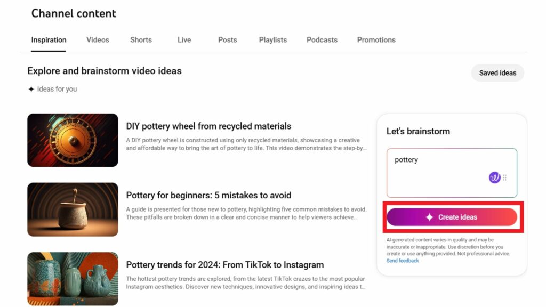
Task: Open the Posts tab
Action: (x=227, y=40)
